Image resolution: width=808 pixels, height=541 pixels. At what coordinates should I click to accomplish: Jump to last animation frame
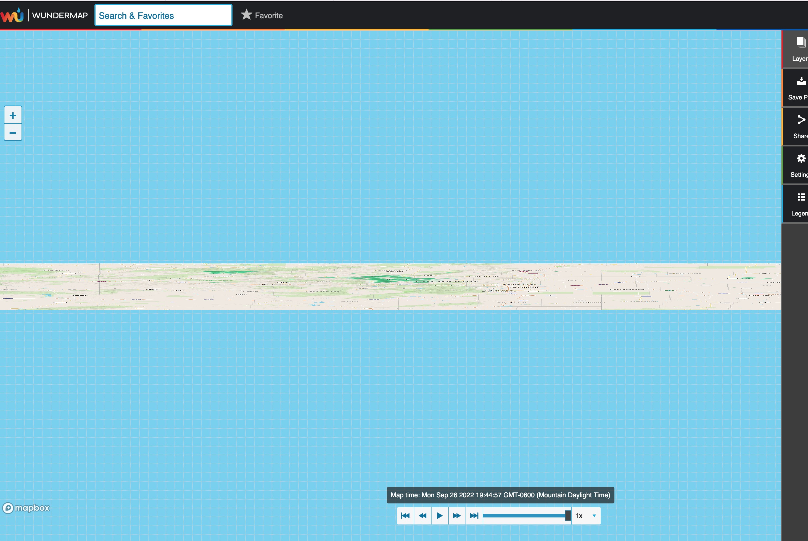click(474, 516)
